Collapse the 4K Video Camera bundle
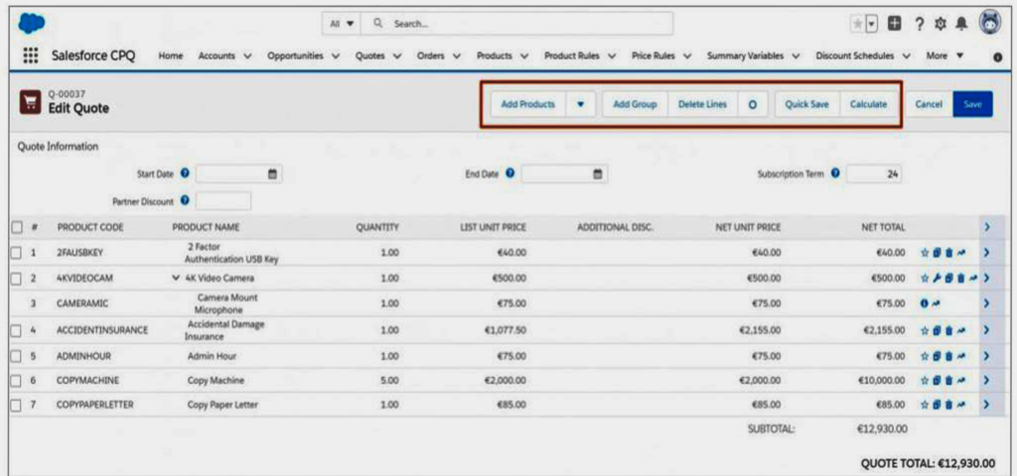Screen dimensions: 1017x476 point(176,279)
